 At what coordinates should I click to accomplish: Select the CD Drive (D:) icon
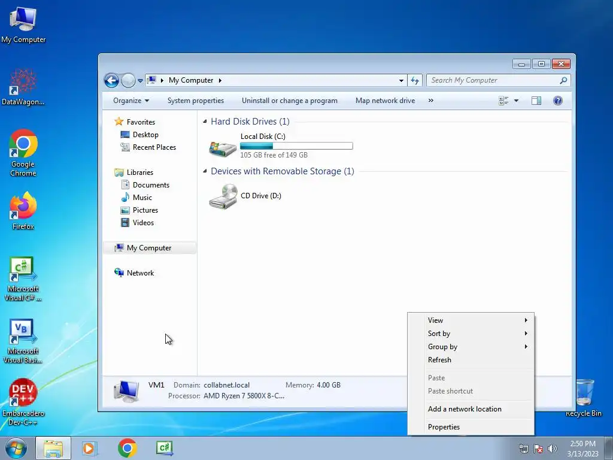[223, 196]
